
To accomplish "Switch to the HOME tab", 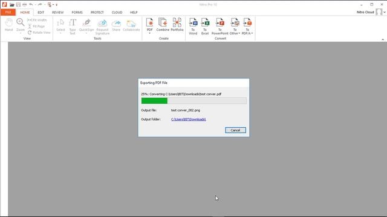I will (x=25, y=12).
